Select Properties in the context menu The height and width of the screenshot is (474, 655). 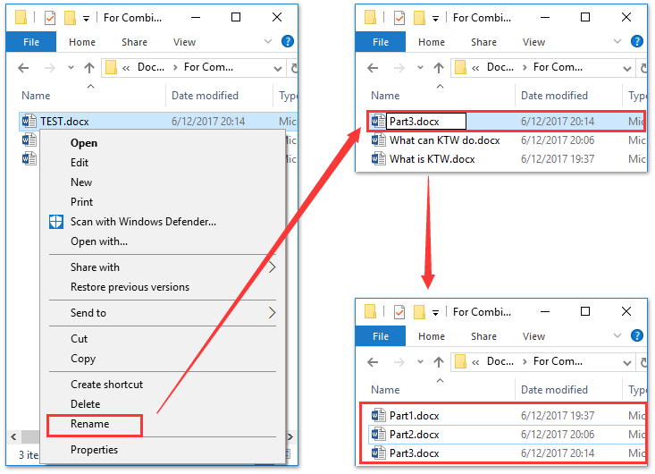(x=94, y=450)
